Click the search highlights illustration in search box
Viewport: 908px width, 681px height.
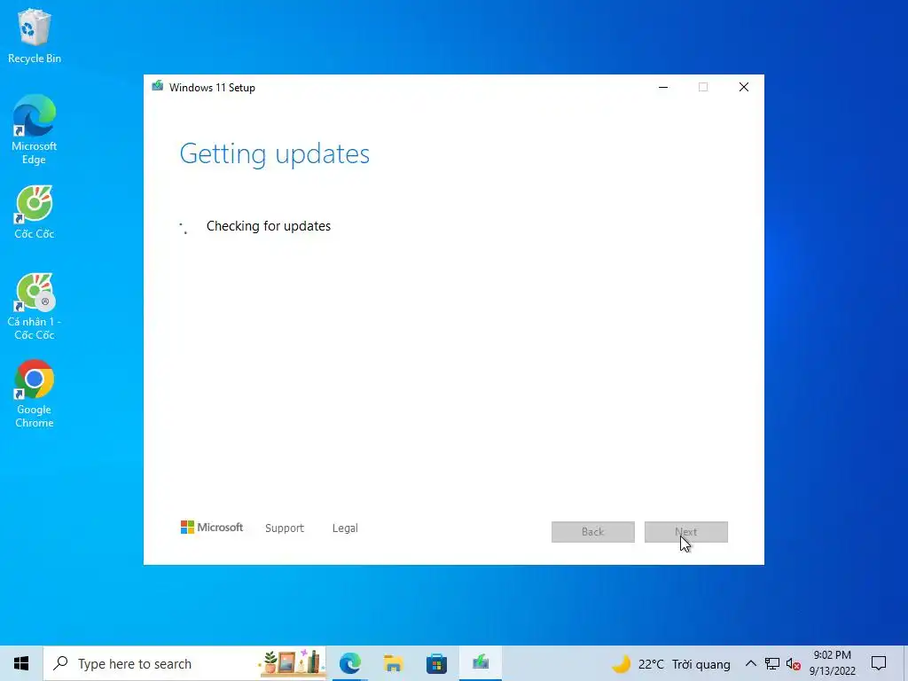click(x=291, y=663)
